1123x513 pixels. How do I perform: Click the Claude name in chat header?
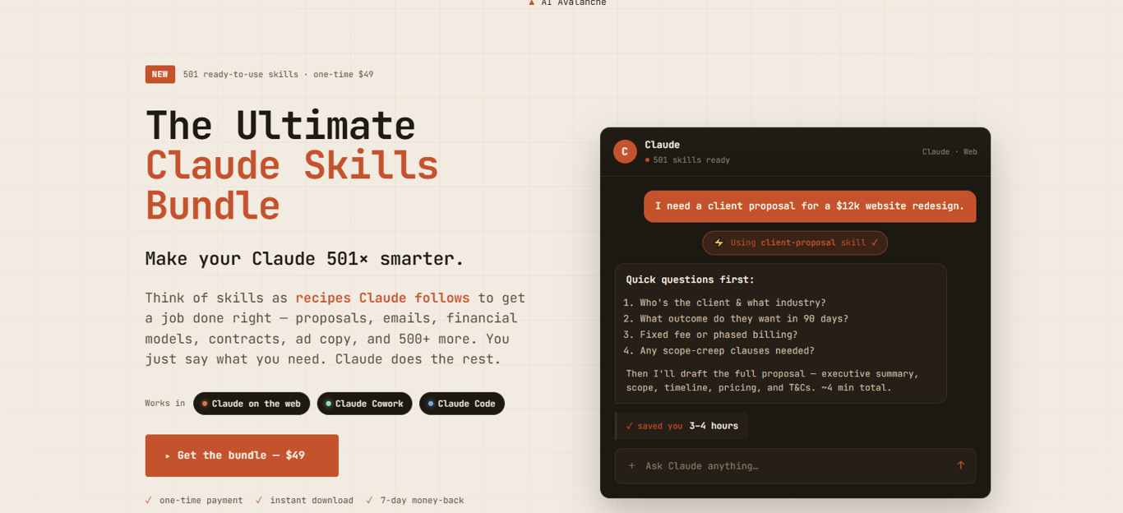click(662, 145)
